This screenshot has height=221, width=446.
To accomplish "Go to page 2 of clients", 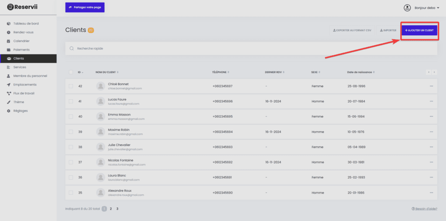I will (x=111, y=209).
